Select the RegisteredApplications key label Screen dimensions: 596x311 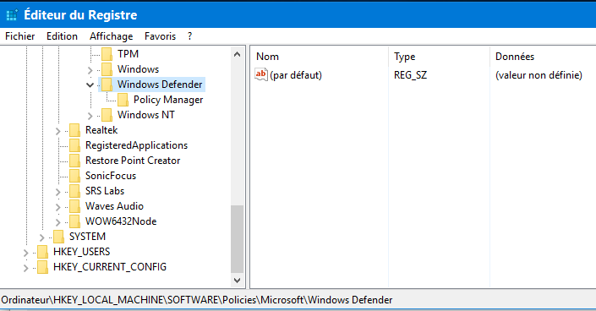(136, 145)
